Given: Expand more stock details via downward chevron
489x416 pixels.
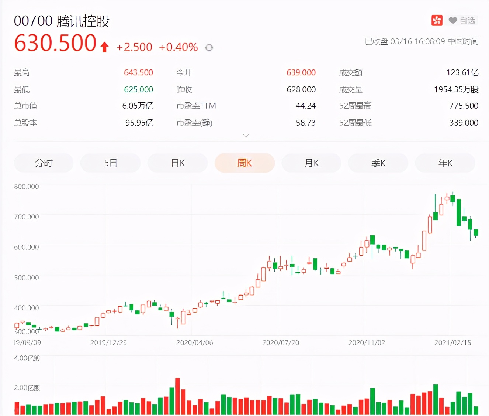Looking at the screenshot, I should coord(246,136).
